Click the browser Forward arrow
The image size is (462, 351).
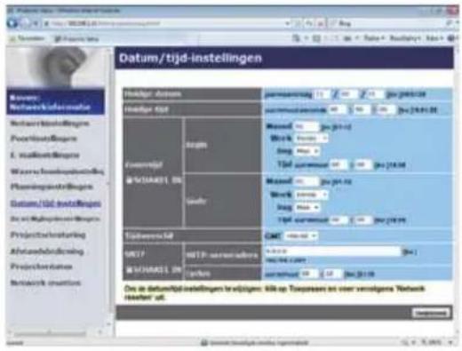click(x=25, y=23)
